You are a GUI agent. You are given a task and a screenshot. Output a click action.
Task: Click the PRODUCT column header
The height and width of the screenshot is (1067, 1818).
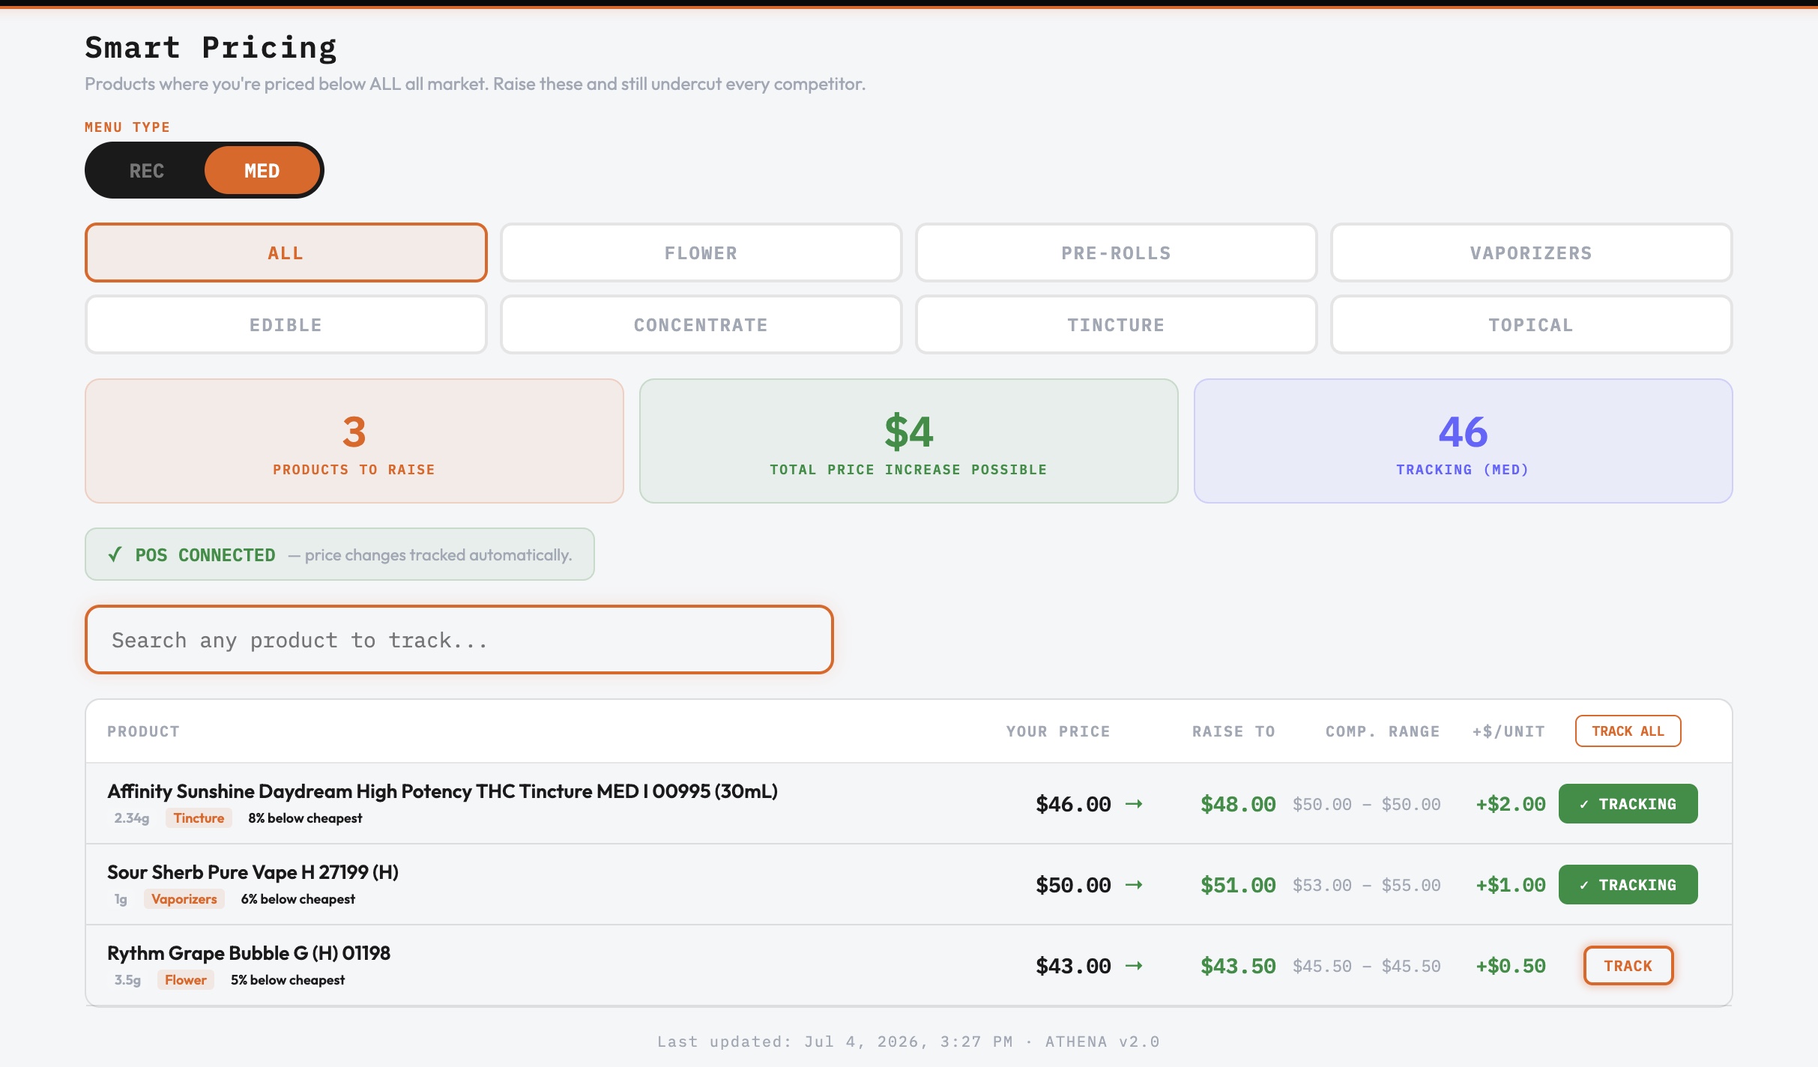(x=143, y=731)
